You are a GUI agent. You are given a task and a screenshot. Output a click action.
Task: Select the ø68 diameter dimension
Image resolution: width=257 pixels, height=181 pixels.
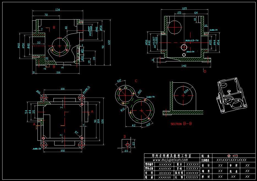click(x=19, y=45)
